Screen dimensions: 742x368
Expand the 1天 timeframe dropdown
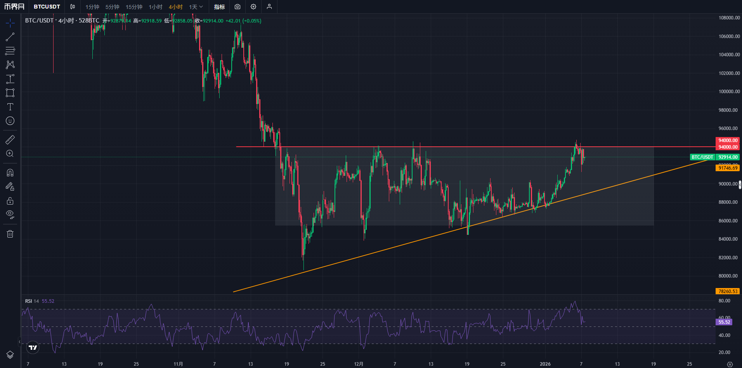(196, 7)
